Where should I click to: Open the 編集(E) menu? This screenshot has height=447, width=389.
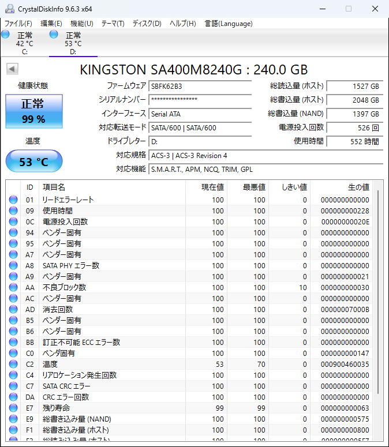[x=51, y=24]
